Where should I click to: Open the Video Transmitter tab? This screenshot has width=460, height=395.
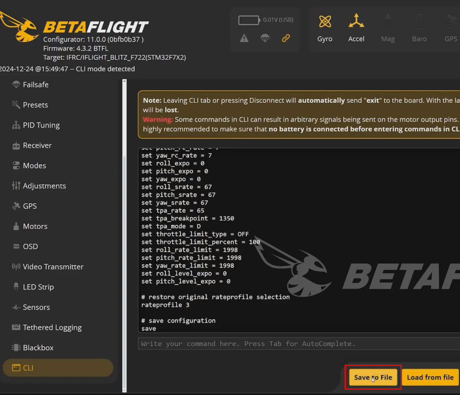click(x=53, y=267)
